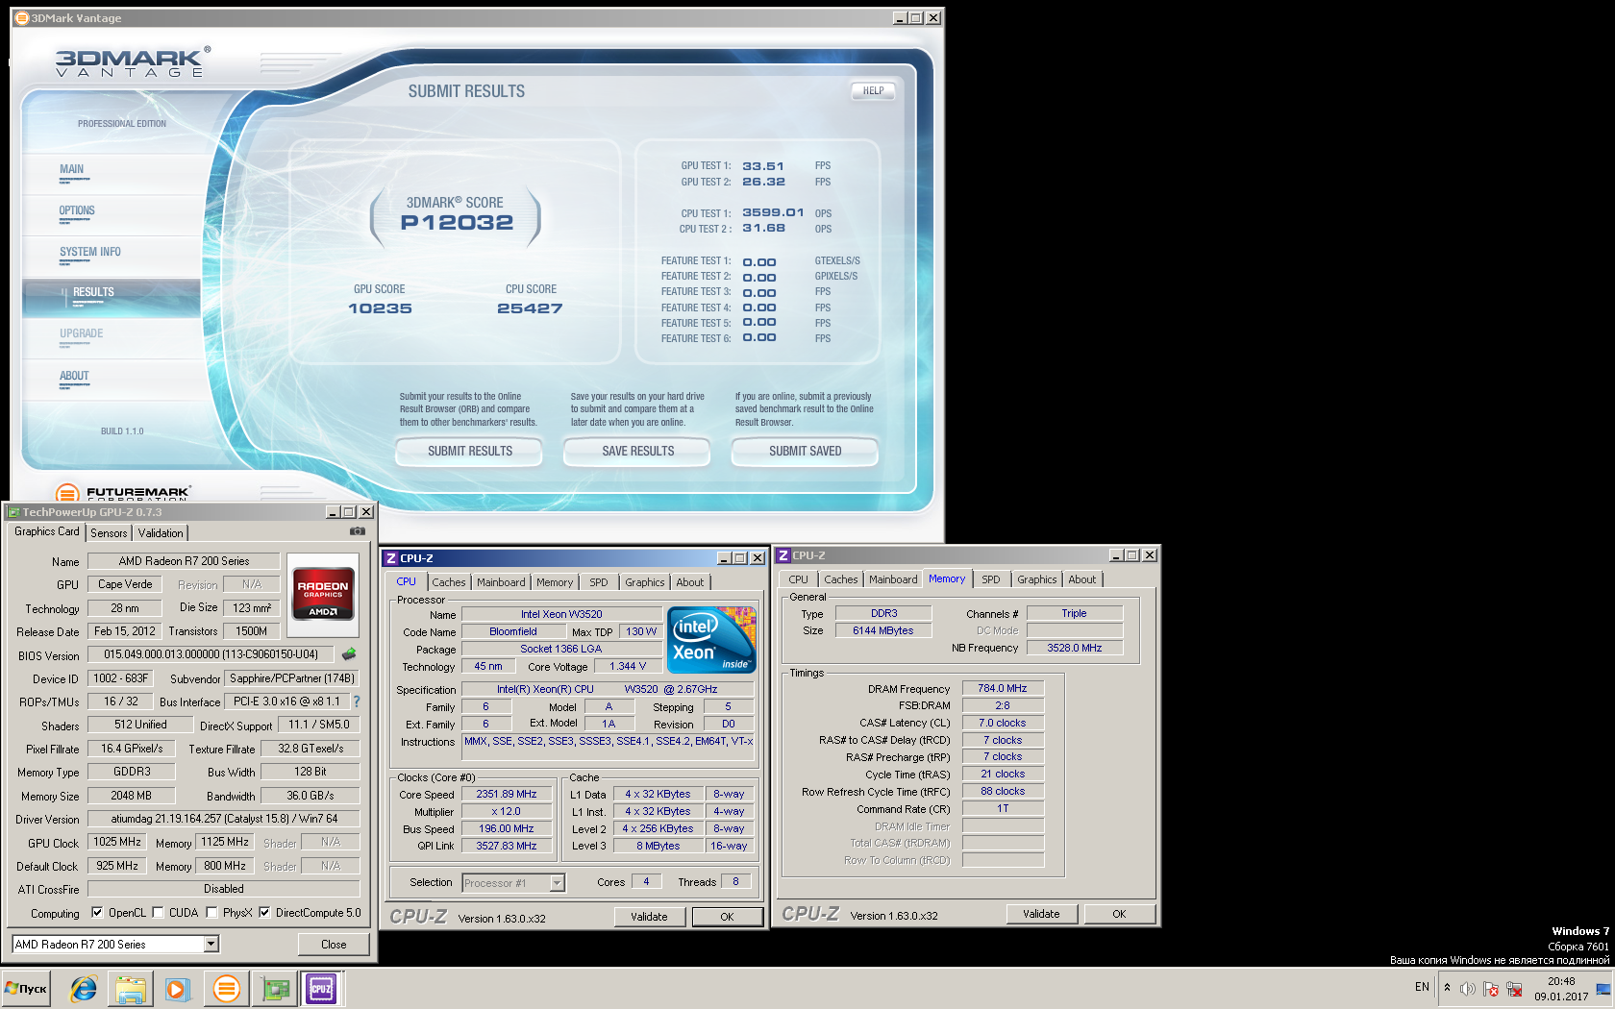Click the volume speaker tray icon

point(1467,989)
